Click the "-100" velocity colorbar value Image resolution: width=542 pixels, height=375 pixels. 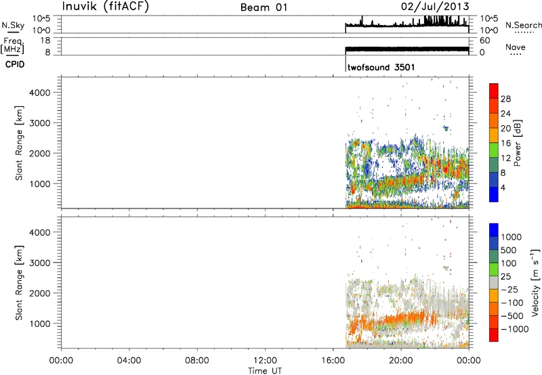pos(512,303)
